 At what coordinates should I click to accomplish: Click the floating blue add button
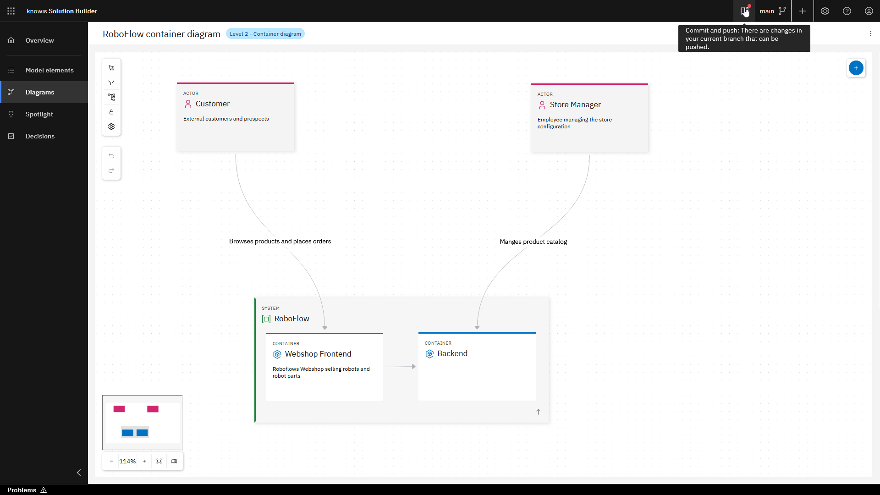pyautogui.click(x=856, y=68)
